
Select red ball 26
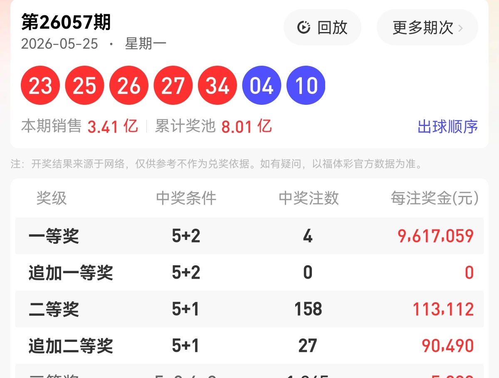pos(129,86)
